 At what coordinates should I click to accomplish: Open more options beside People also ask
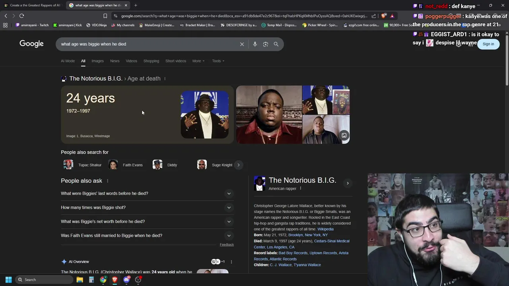point(107,181)
